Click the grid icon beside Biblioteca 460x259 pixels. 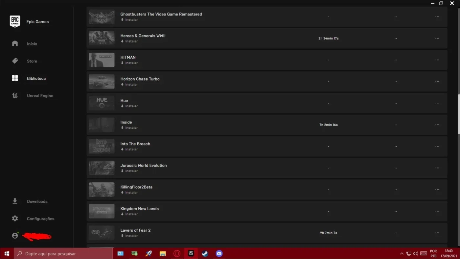click(15, 78)
